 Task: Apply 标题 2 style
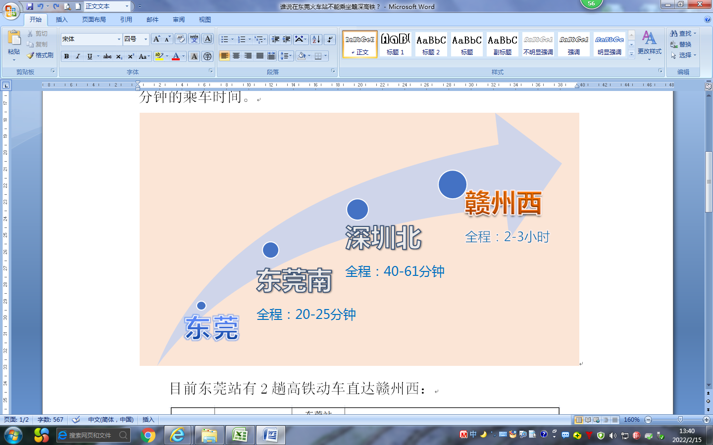[x=431, y=44]
